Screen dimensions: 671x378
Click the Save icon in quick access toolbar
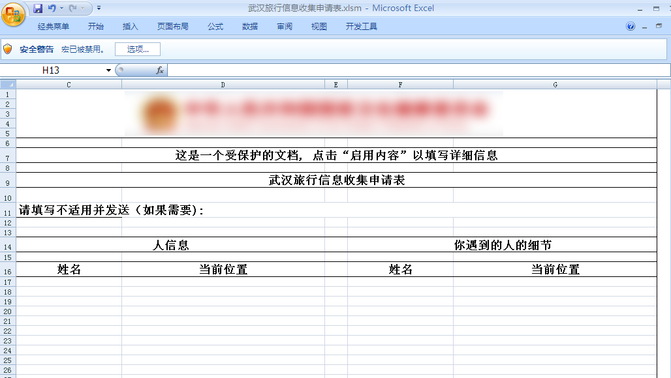tap(38, 8)
